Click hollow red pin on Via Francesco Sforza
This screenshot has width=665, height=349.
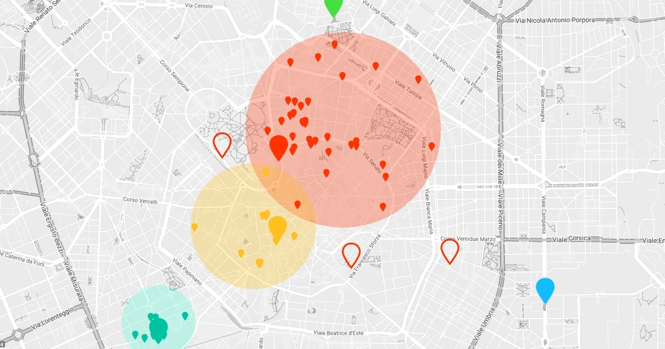pyautogui.click(x=351, y=255)
